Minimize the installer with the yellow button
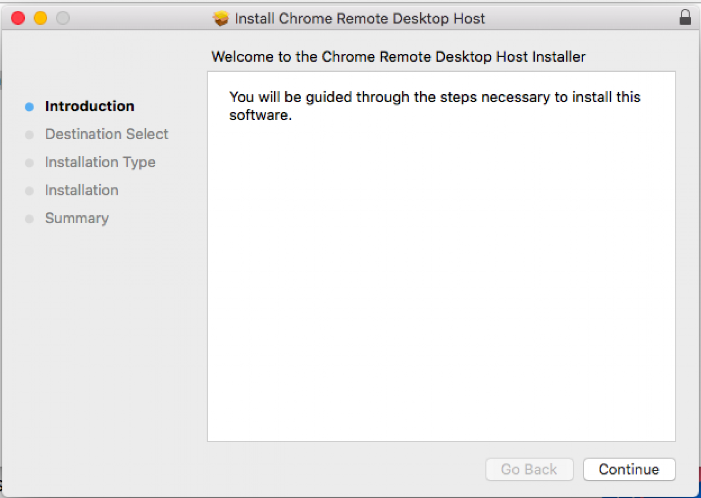This screenshot has height=498, width=701. (x=41, y=18)
